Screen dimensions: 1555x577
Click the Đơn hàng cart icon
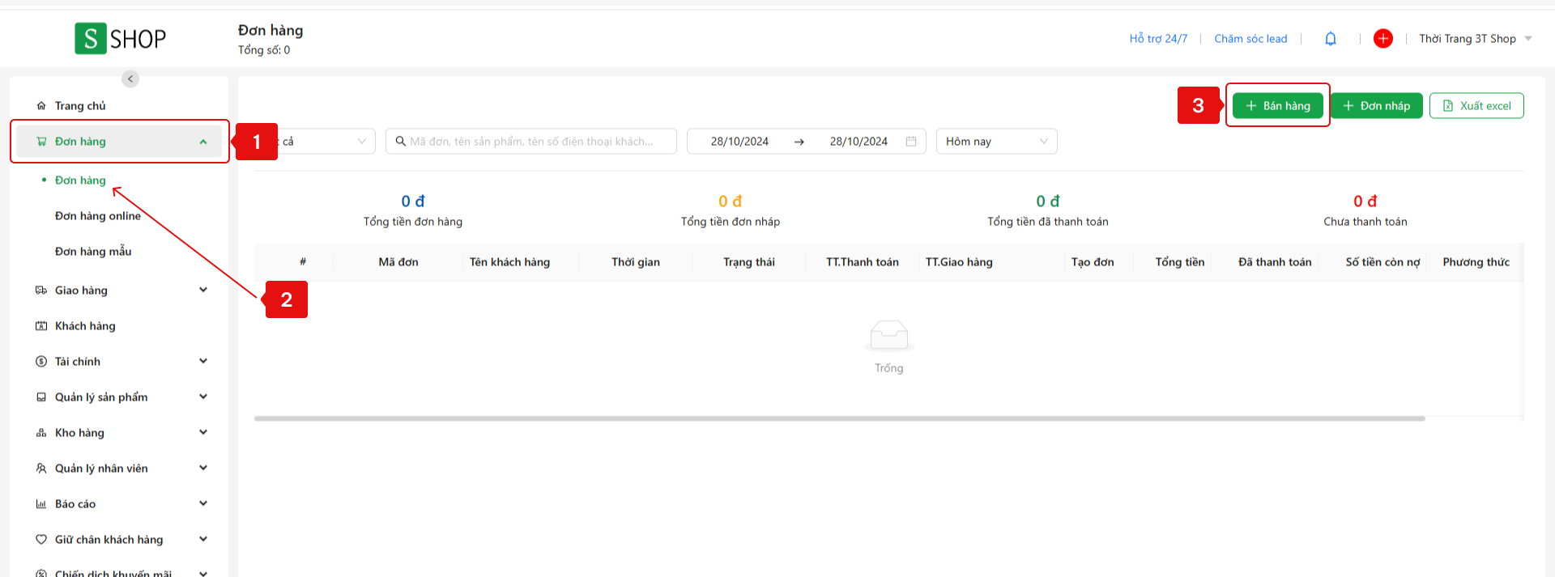(x=41, y=142)
